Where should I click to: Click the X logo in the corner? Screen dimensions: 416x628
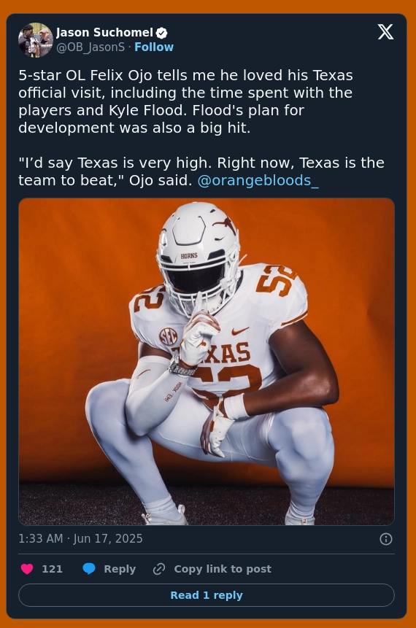(x=385, y=32)
